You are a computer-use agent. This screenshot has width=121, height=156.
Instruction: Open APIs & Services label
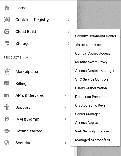click(30, 95)
